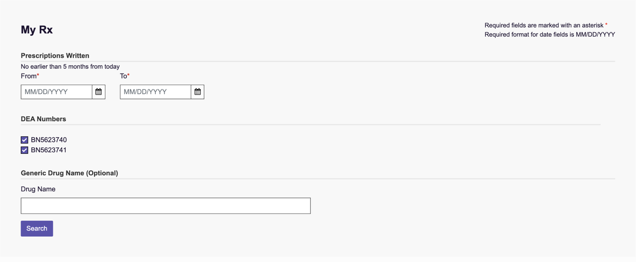Click the To field label
636x262 pixels.
tap(124, 76)
